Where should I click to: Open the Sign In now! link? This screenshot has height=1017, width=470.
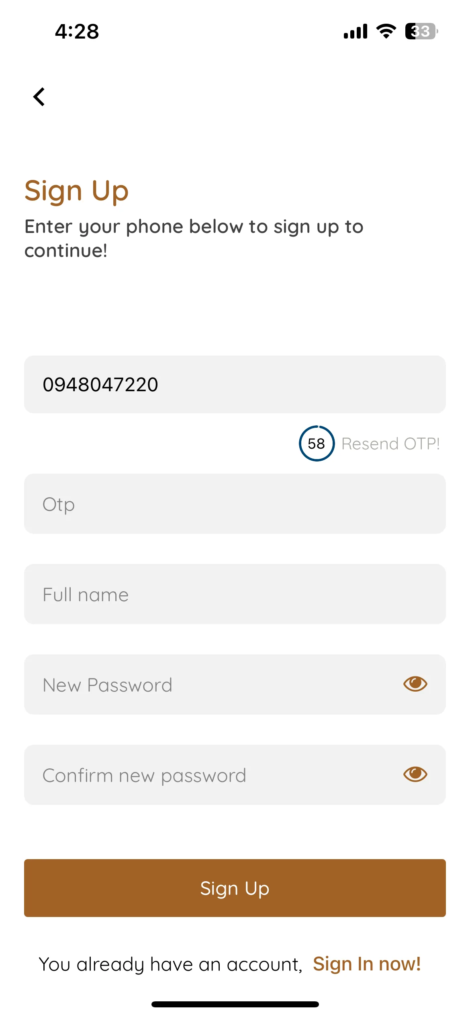tap(367, 964)
